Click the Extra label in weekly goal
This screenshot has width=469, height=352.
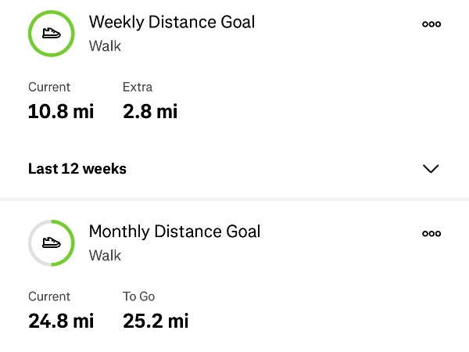[x=138, y=87]
